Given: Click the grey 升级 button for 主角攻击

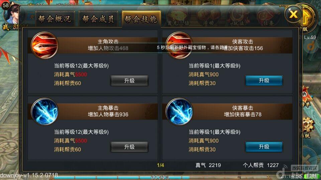Looking at the screenshot, I should click(x=129, y=81).
